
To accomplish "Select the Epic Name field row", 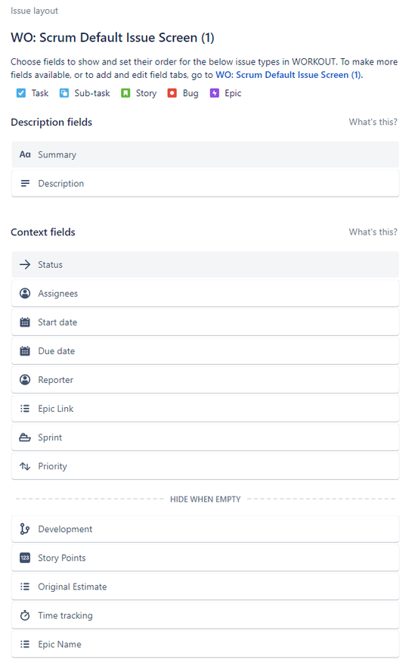I will [206, 644].
